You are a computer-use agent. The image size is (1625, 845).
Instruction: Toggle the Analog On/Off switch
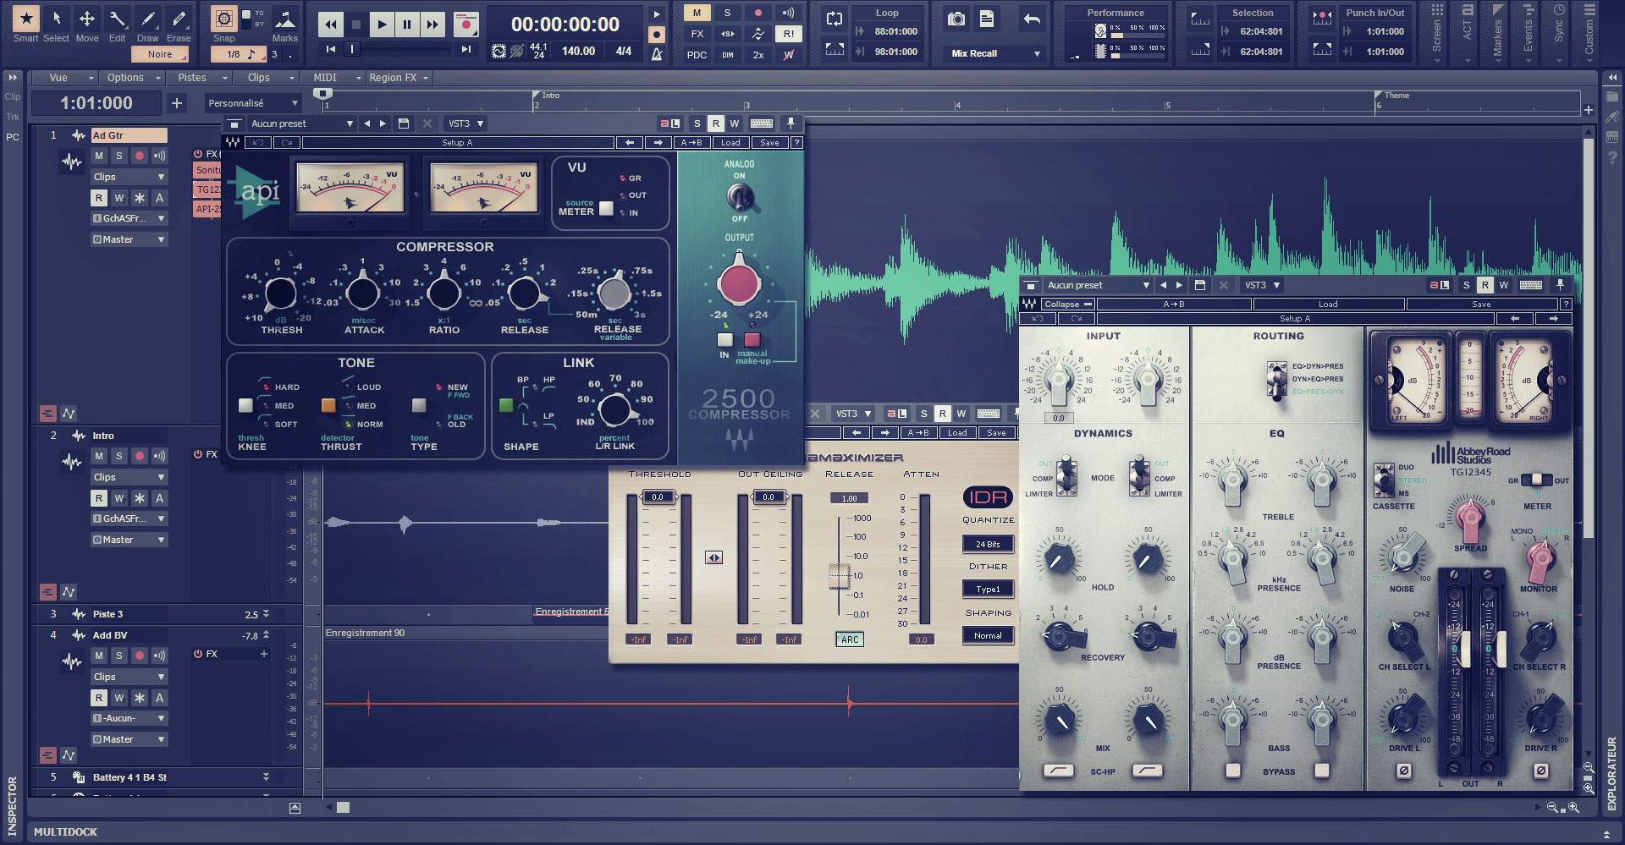(x=739, y=197)
